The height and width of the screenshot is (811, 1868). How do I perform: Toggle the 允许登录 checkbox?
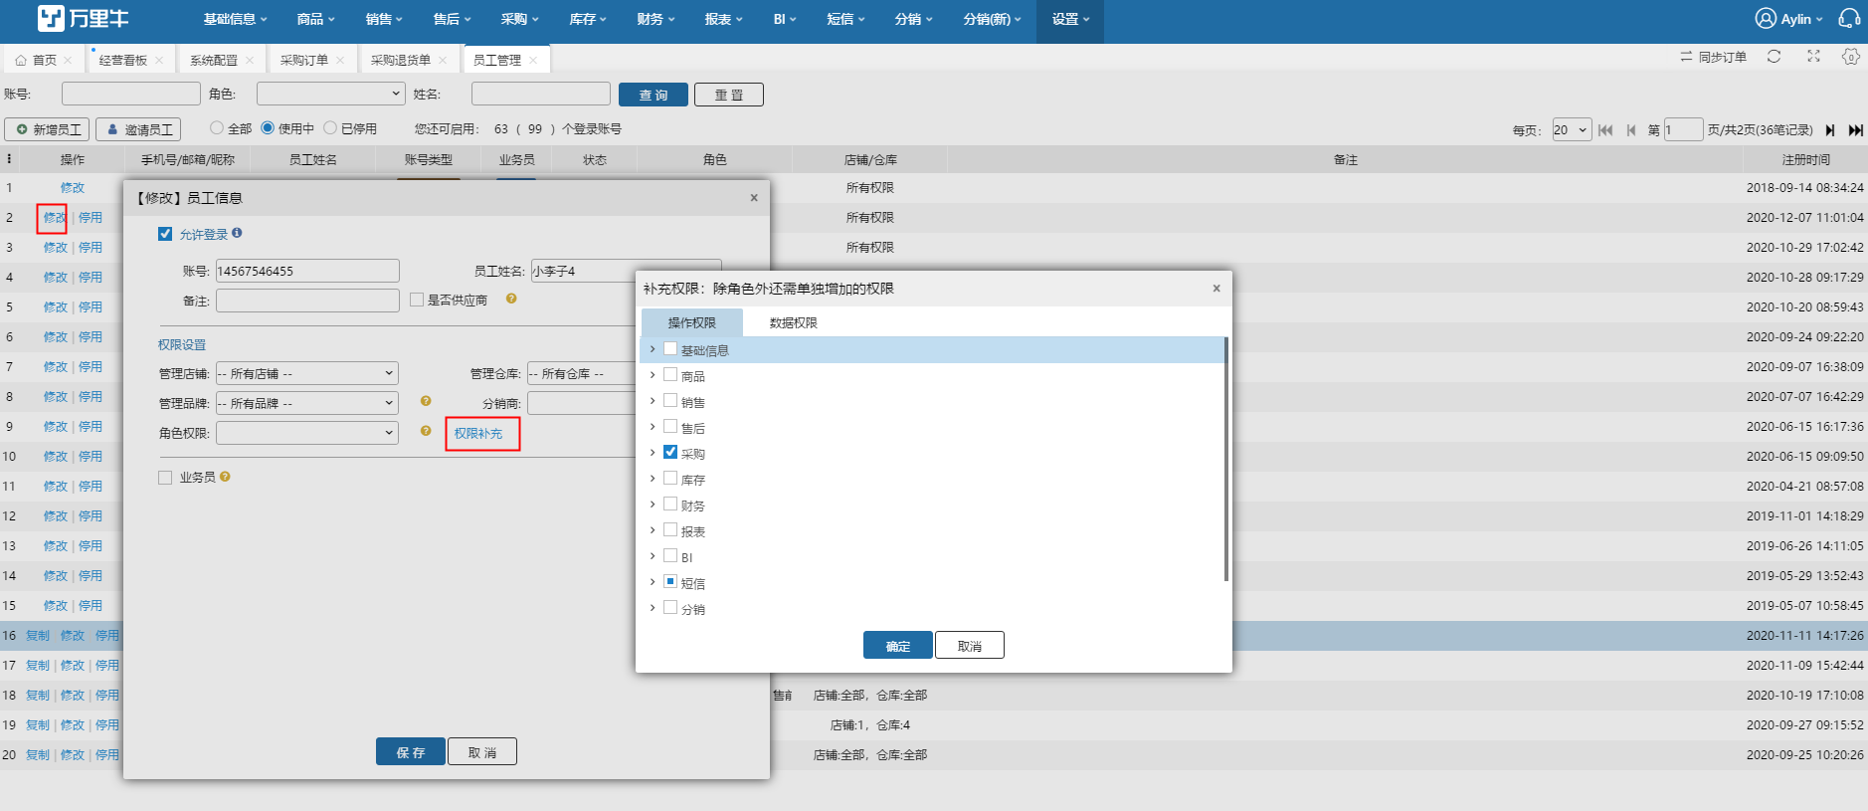tap(165, 234)
